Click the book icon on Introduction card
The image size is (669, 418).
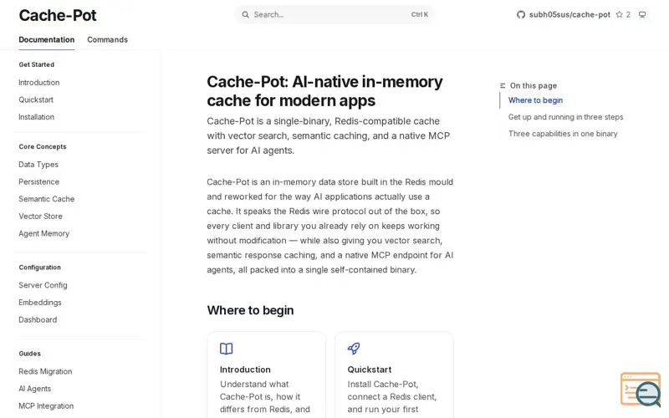226,349
